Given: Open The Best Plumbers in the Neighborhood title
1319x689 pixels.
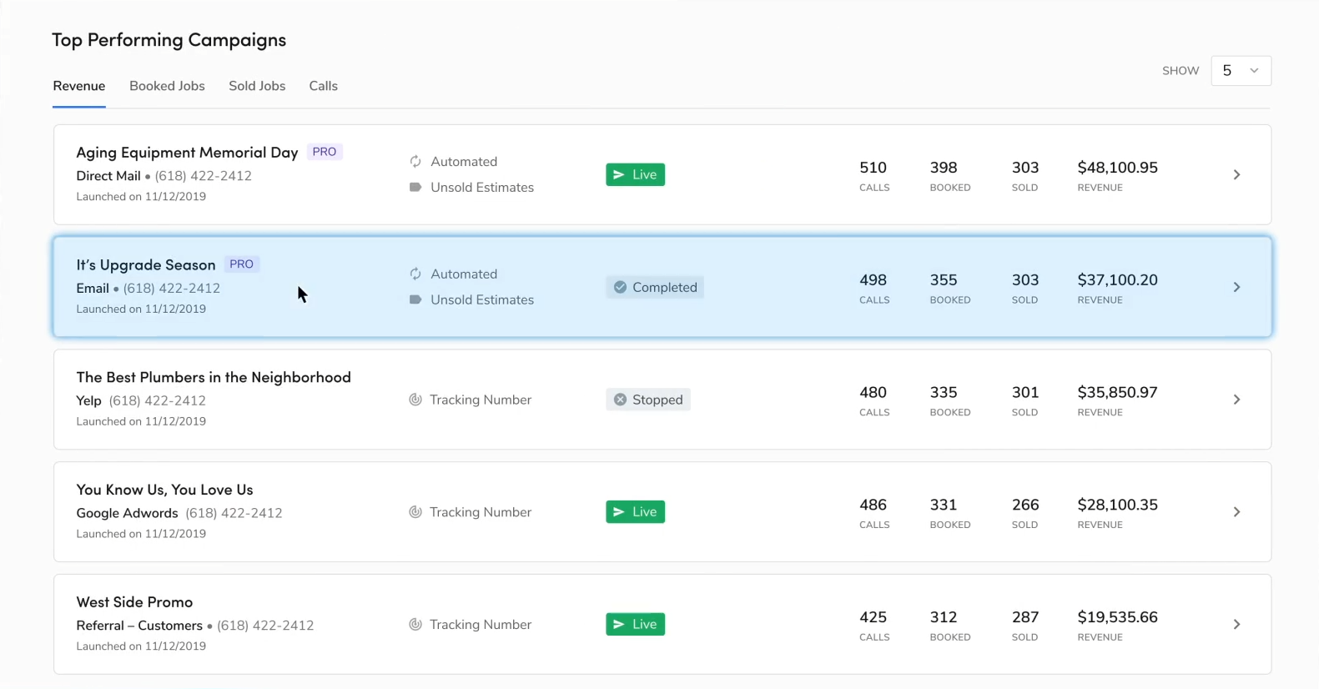Looking at the screenshot, I should (x=214, y=378).
